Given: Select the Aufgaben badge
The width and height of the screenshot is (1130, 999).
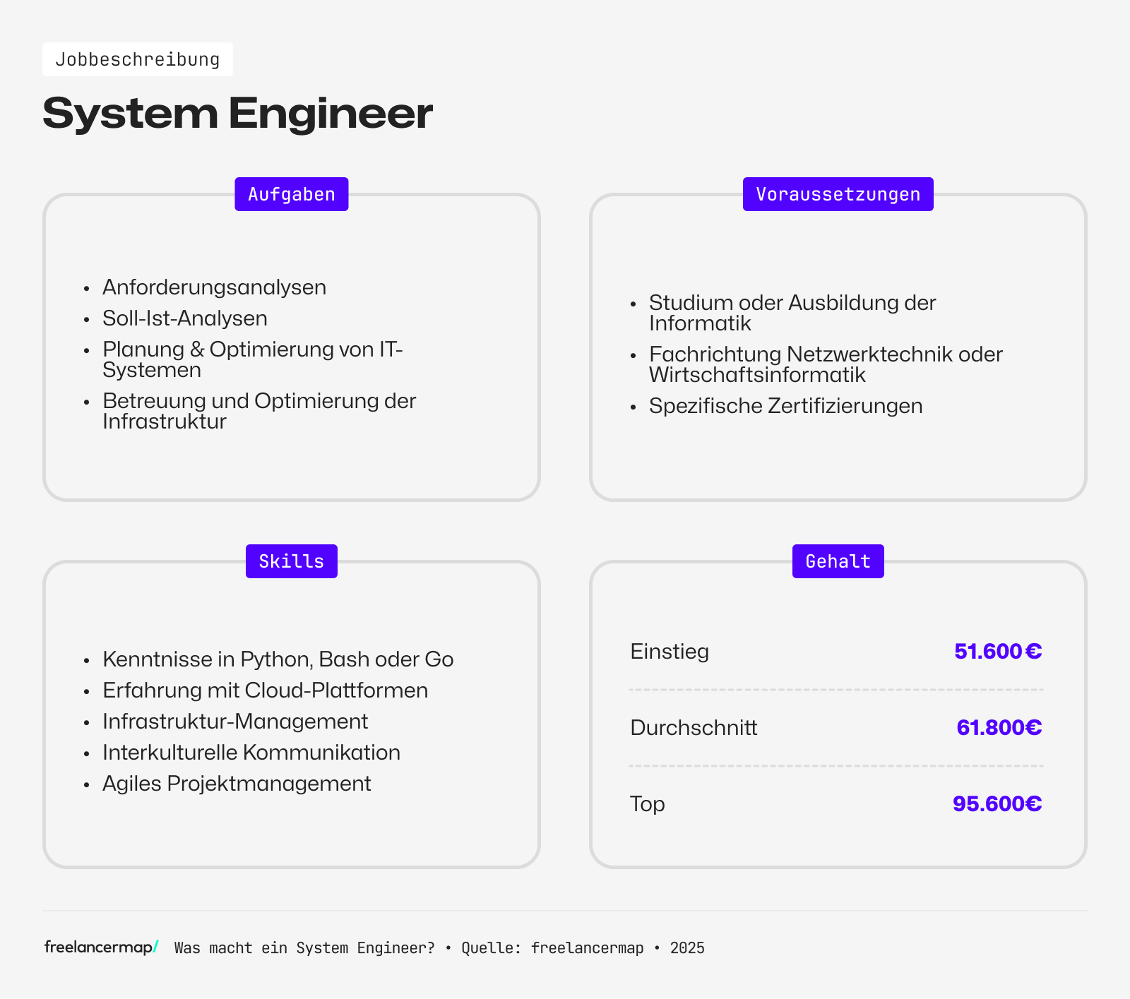Looking at the screenshot, I should click(291, 193).
